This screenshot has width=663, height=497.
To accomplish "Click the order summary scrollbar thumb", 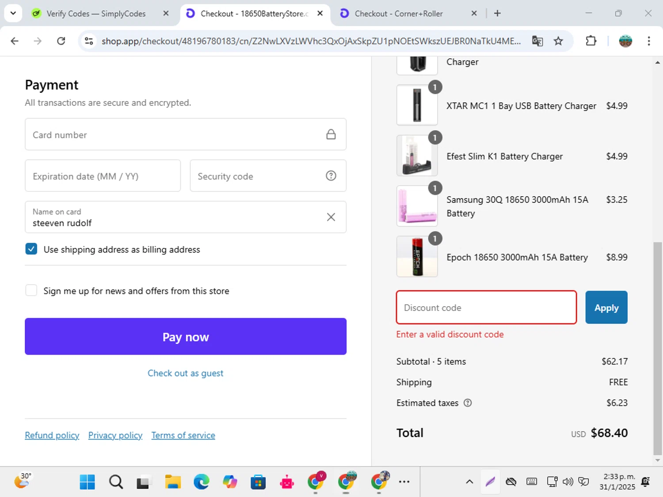I will 658,348.
